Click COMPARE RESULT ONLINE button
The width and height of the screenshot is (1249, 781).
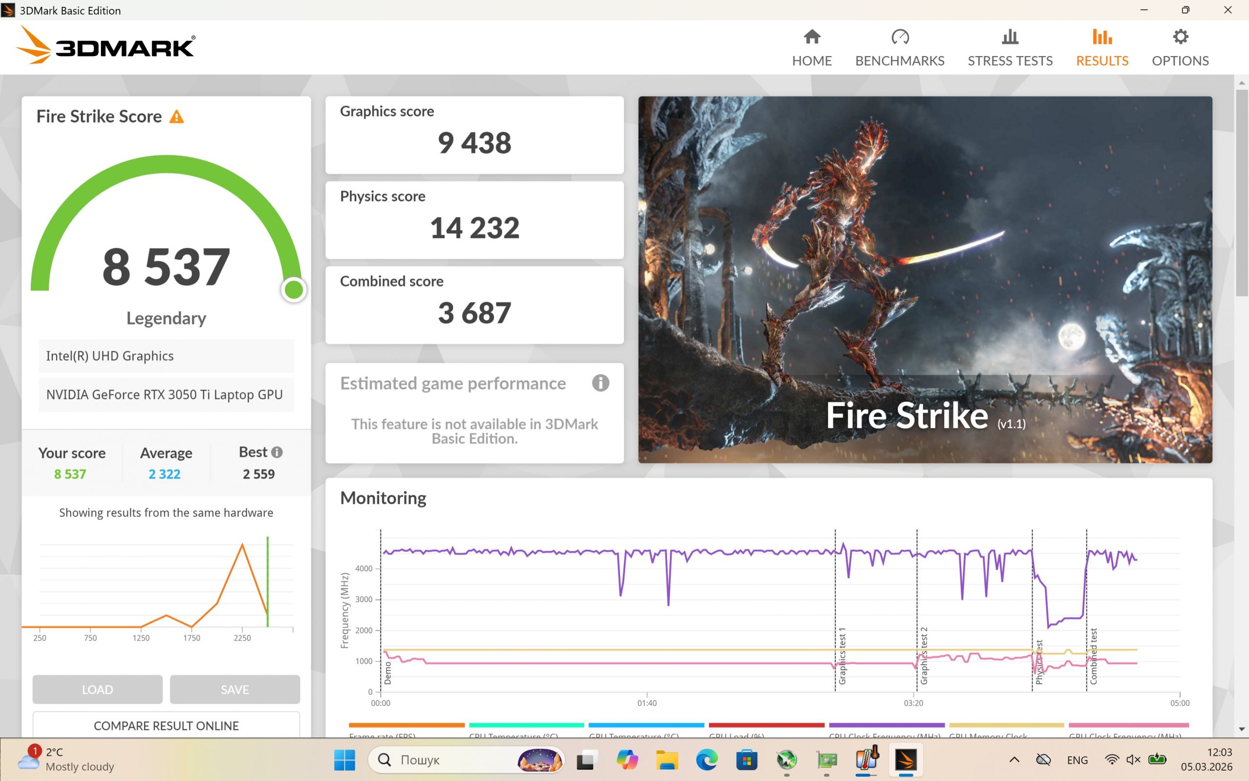pos(166,725)
